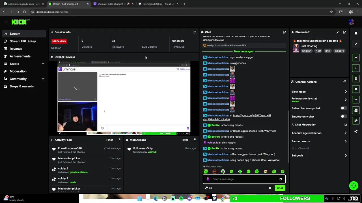Toggle the wrench widget icon
The image size is (362, 203).
pyautogui.click(x=356, y=121)
